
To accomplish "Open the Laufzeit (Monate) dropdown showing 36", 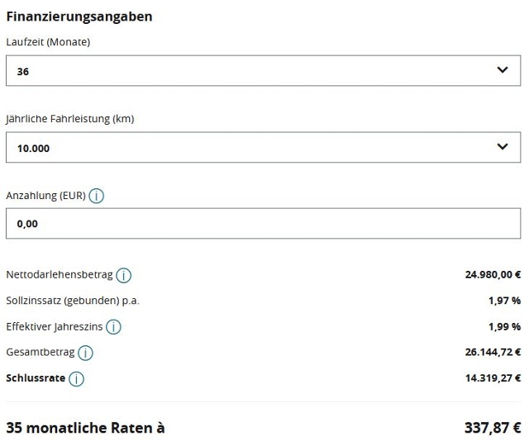I will pyautogui.click(x=263, y=70).
